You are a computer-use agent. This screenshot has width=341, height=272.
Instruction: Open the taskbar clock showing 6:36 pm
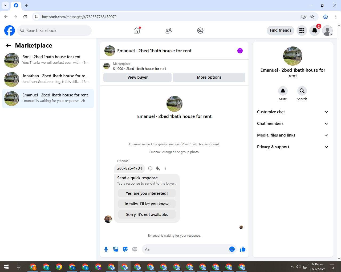coord(318,267)
